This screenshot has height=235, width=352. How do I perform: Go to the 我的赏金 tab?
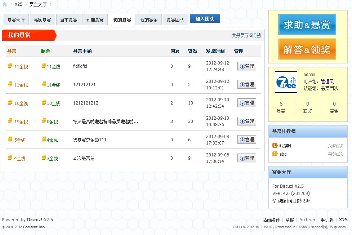(x=149, y=20)
